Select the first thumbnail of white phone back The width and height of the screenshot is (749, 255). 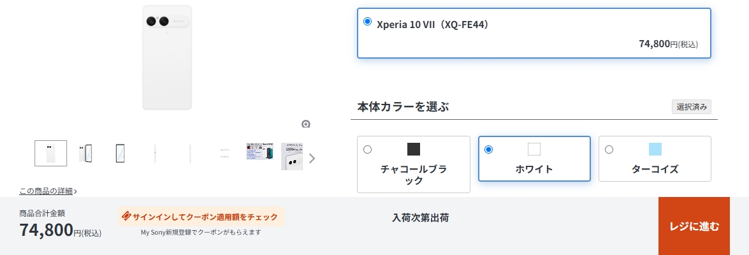[x=50, y=153]
